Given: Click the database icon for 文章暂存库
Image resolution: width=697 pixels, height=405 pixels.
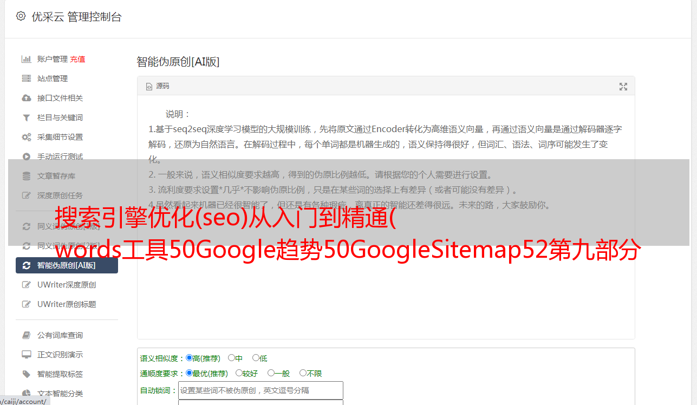Looking at the screenshot, I should point(26,176).
